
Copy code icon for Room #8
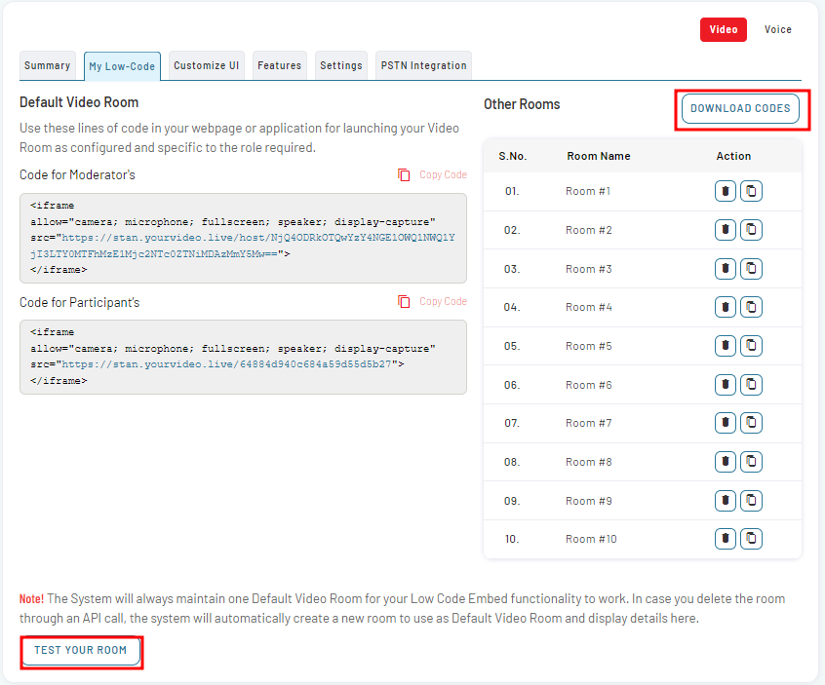coord(751,462)
